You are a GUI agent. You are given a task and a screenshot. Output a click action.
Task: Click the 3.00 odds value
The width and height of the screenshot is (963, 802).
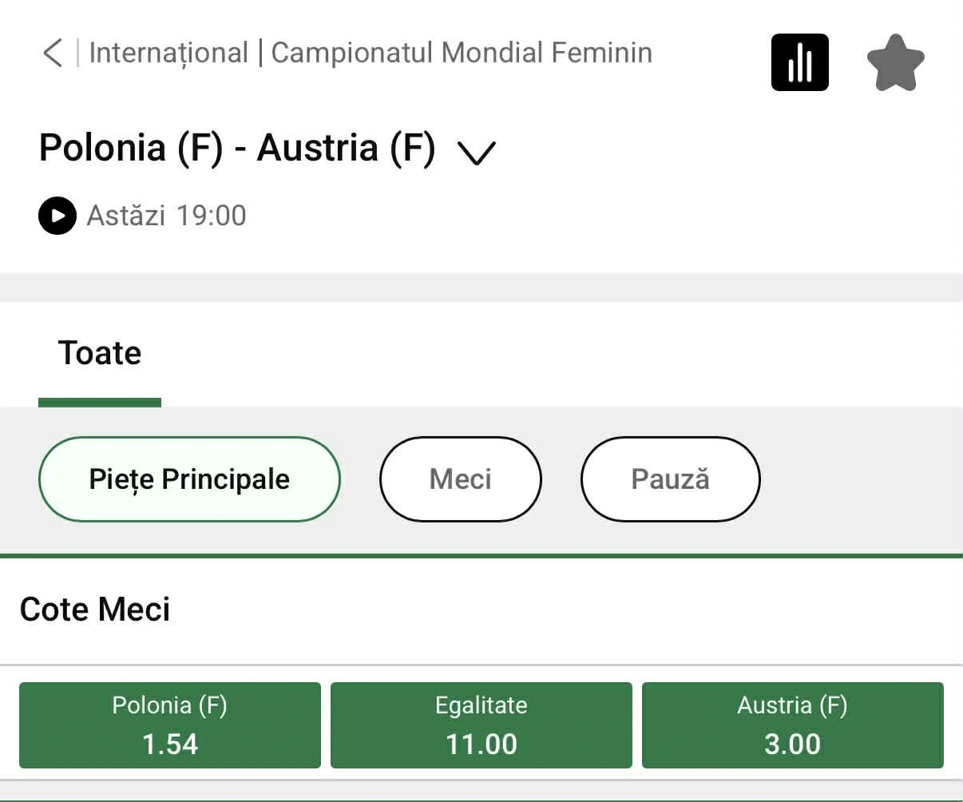tap(793, 744)
